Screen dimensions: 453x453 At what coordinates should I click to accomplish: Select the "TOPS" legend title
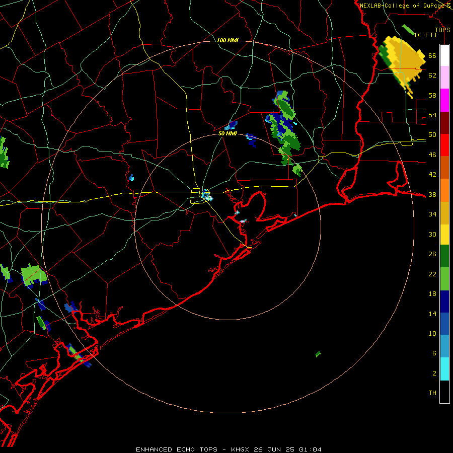coord(442,30)
